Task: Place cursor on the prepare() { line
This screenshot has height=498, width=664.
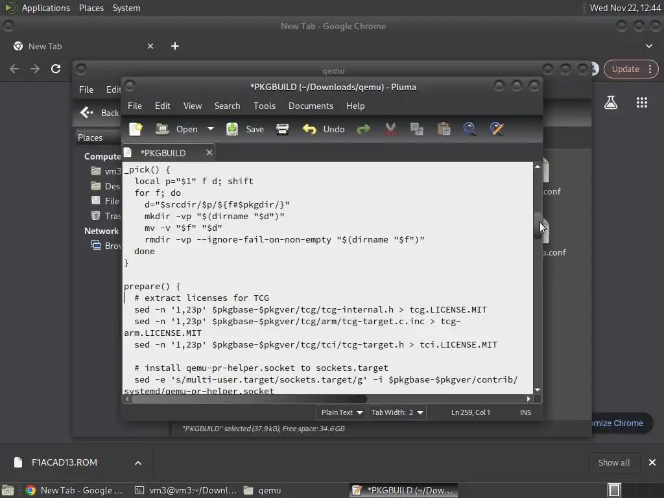Action: [x=152, y=286]
